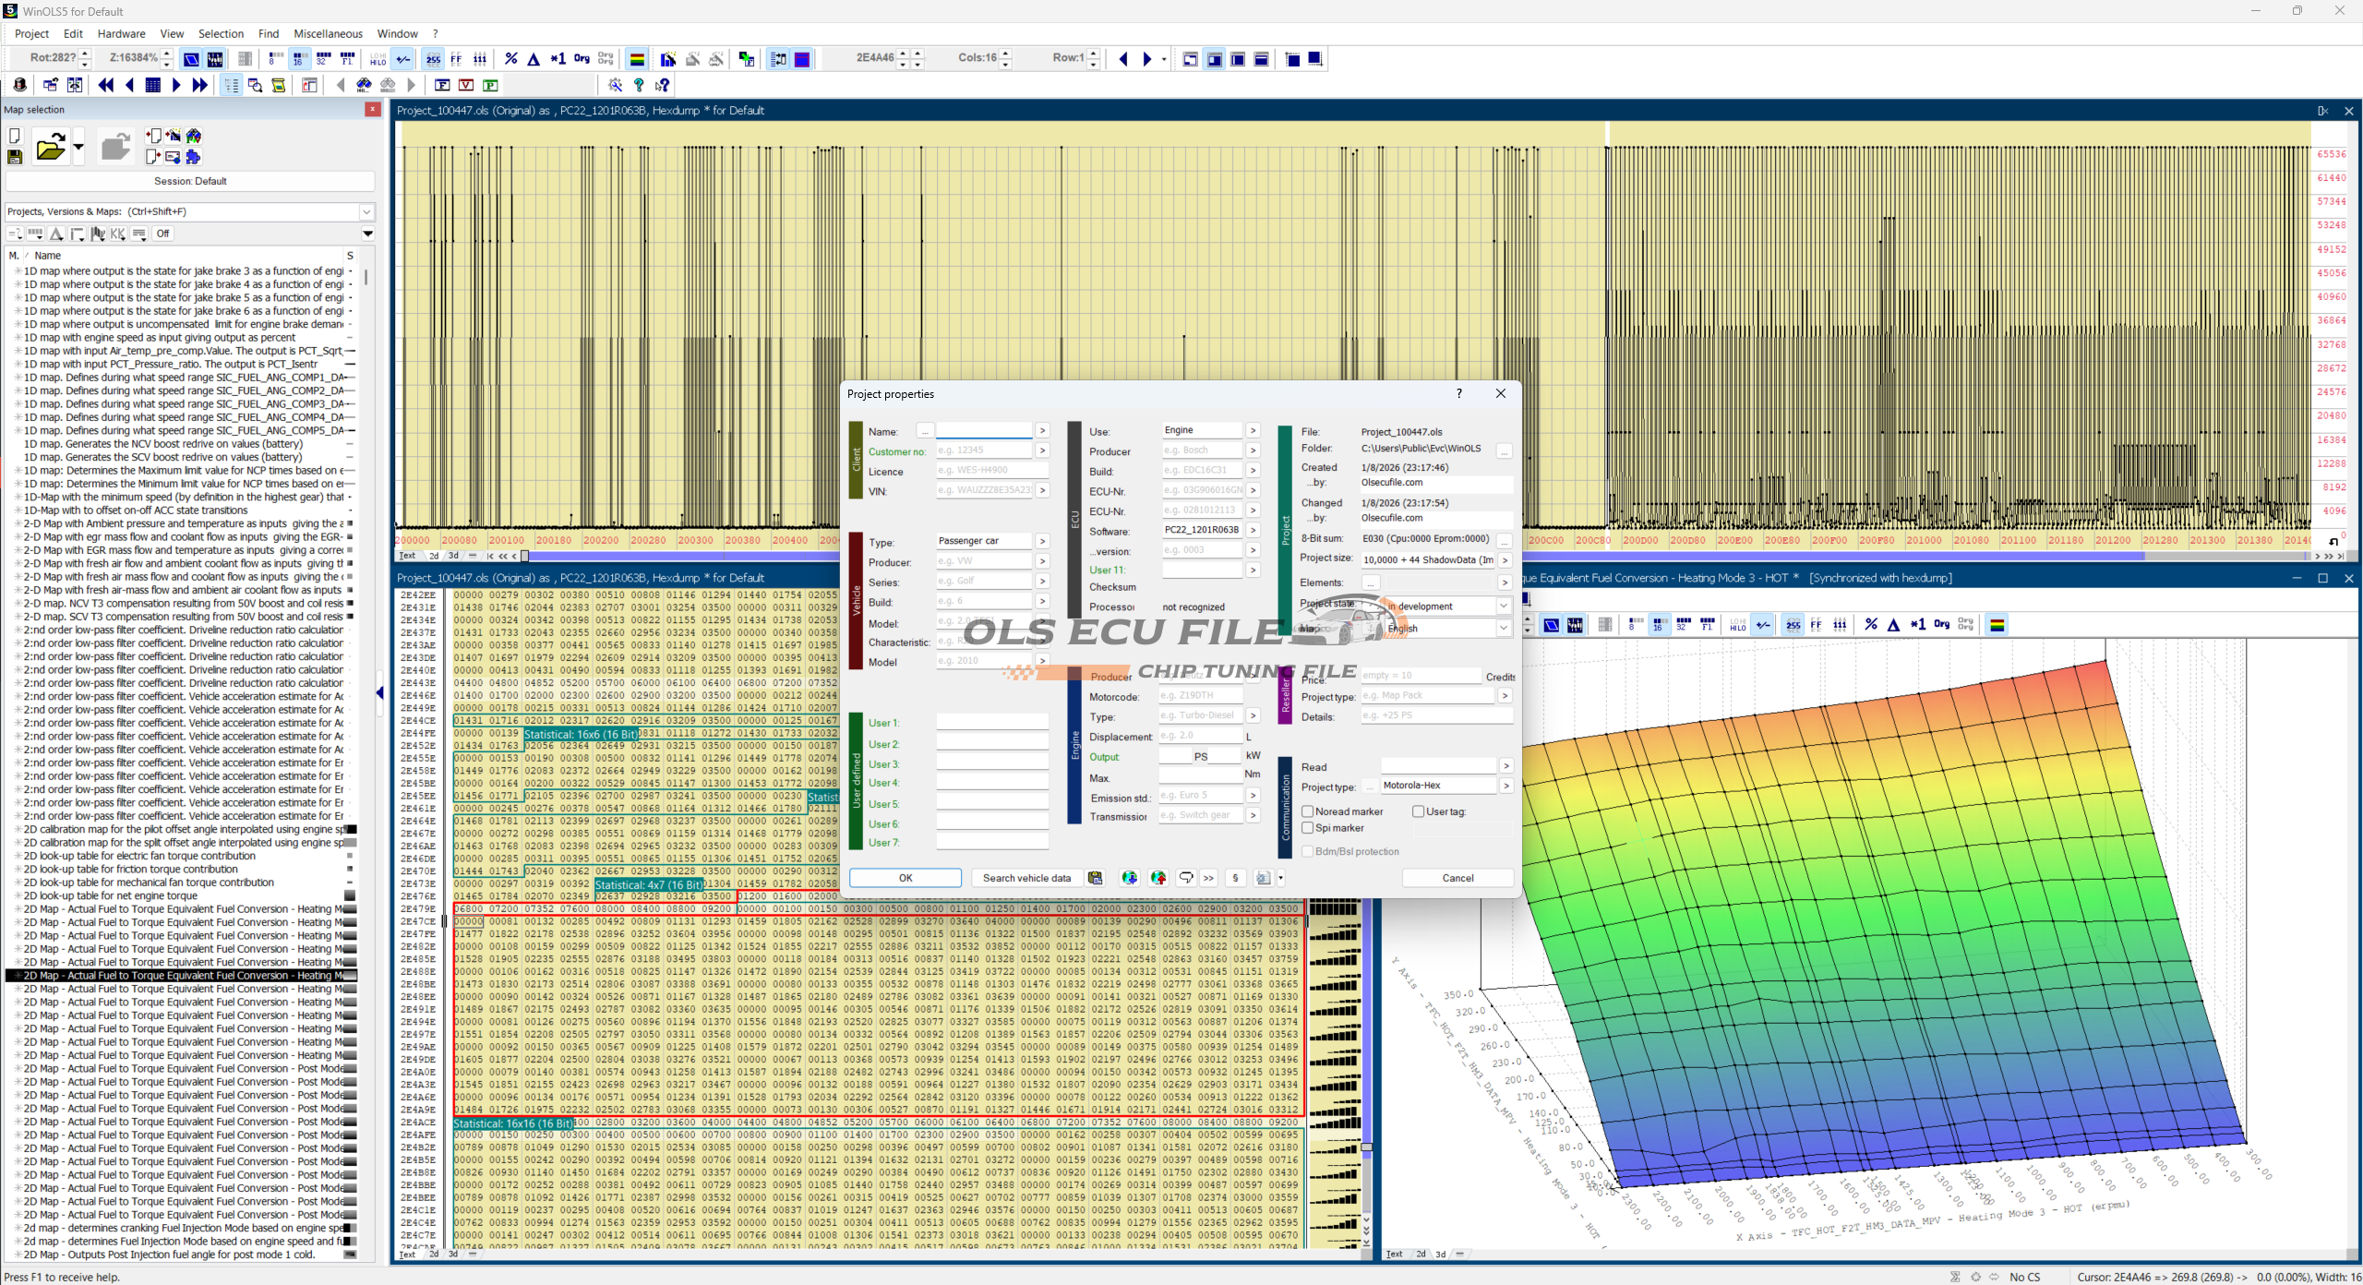
Task: Click the Search vehicle data button
Action: pos(1026,878)
